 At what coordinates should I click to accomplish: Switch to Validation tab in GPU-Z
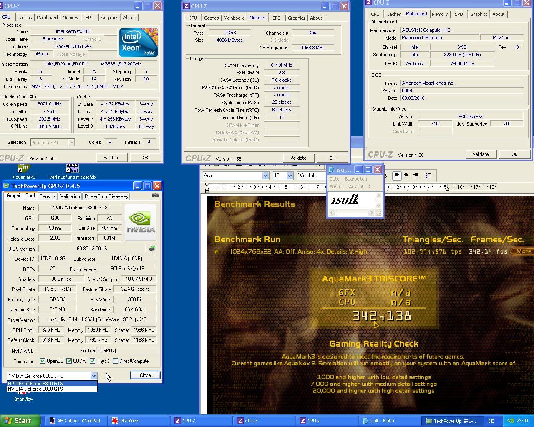(70, 196)
